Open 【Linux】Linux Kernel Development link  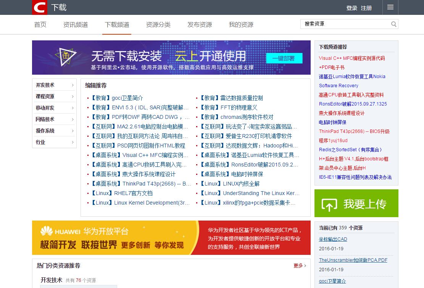pos(140,202)
